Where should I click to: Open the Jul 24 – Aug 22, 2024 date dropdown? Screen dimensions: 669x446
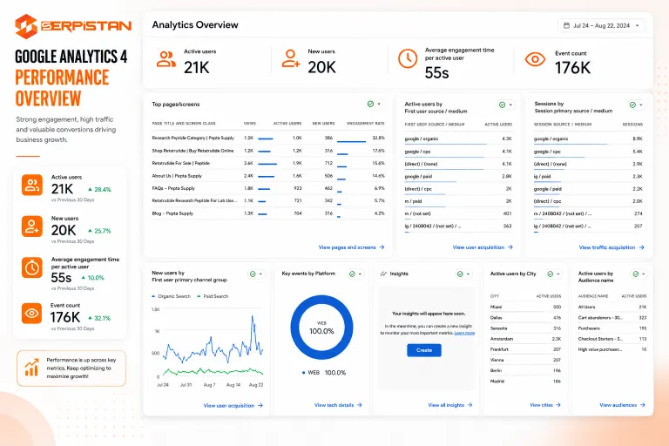click(601, 25)
